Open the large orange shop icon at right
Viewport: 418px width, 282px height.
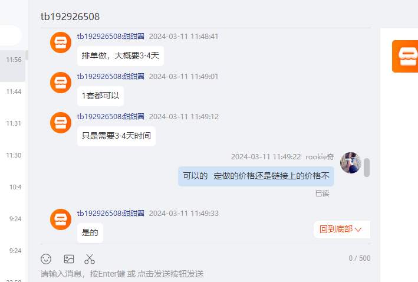pyautogui.click(x=405, y=56)
